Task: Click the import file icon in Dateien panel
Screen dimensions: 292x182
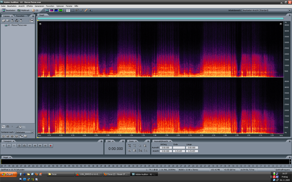Action: click(4, 20)
